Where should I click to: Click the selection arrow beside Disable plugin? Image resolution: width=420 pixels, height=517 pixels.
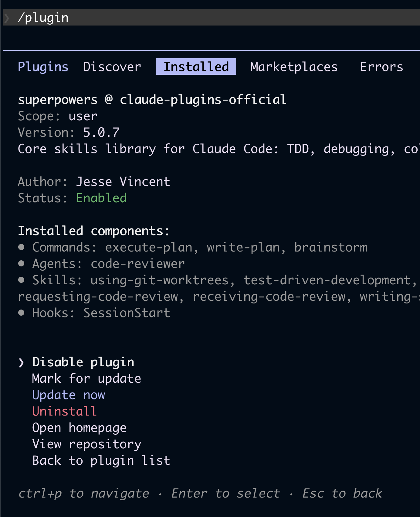click(21, 362)
